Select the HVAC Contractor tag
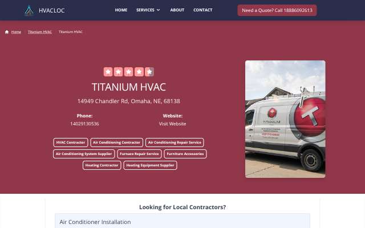Screen dimensions: 365x228 pos(71,142)
